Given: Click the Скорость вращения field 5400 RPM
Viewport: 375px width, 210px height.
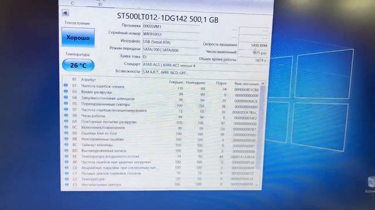Looking at the screenshot, I should click(x=253, y=45).
